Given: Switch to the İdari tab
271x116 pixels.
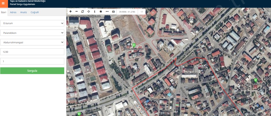Looking at the screenshot, I should [4, 12].
